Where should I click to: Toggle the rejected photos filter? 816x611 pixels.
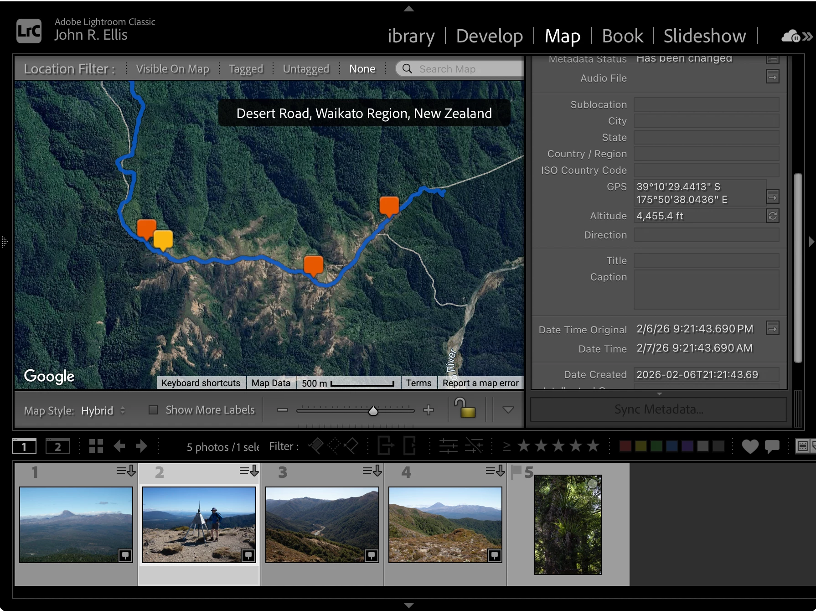pyautogui.click(x=351, y=446)
